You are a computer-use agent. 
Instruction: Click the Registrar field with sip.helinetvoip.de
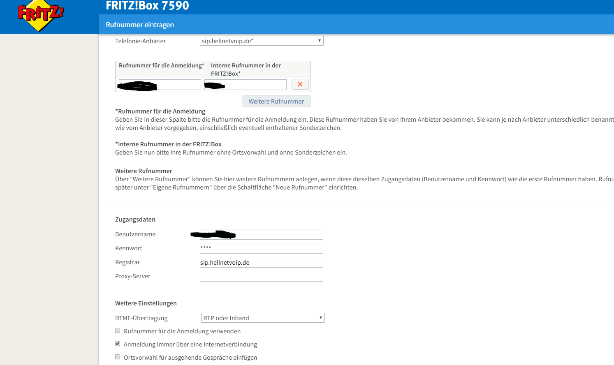point(262,262)
